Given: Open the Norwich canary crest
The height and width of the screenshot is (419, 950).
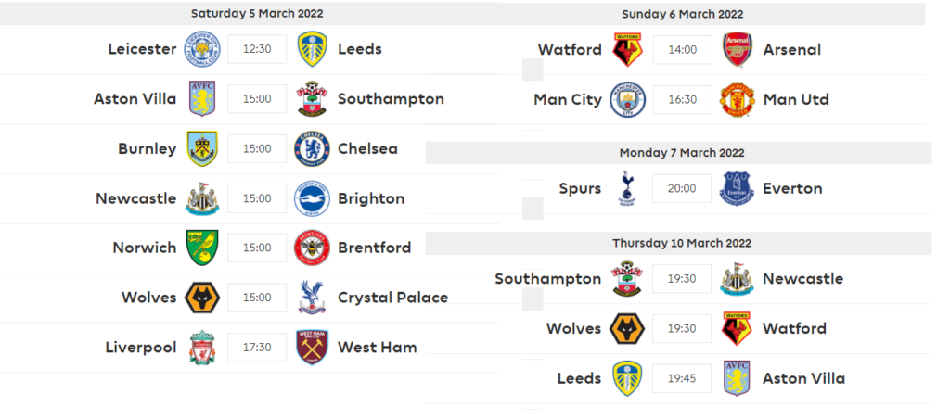Looking at the screenshot, I should 202,248.
